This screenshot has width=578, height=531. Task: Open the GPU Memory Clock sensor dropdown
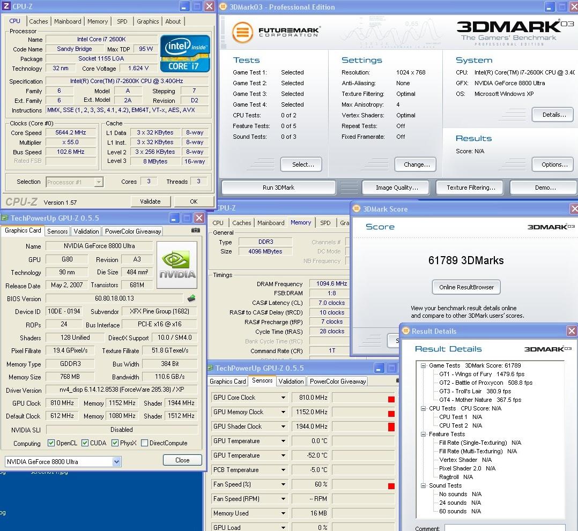[x=283, y=412]
